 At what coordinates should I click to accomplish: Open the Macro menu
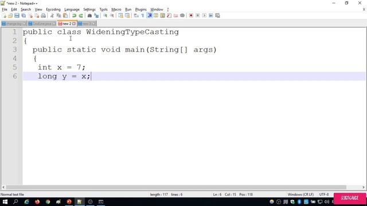(x=116, y=10)
